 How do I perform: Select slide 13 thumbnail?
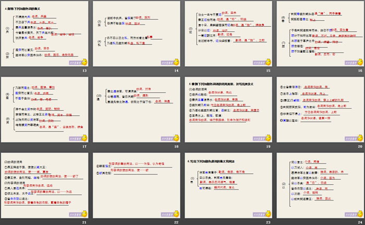click(45, 34)
